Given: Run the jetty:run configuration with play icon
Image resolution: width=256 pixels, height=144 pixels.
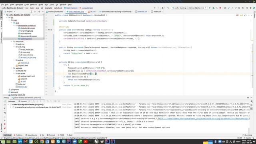Looking at the screenshot, I should pyautogui.click(x=210, y=8).
